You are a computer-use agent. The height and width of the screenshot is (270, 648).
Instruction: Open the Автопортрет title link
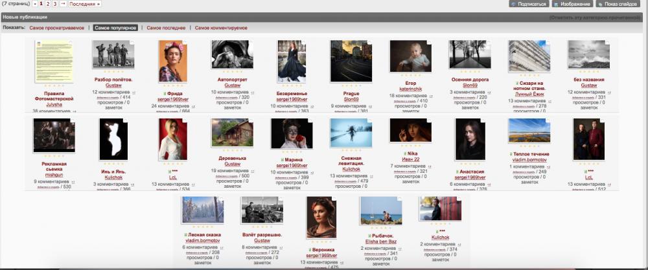pyautogui.click(x=232, y=80)
